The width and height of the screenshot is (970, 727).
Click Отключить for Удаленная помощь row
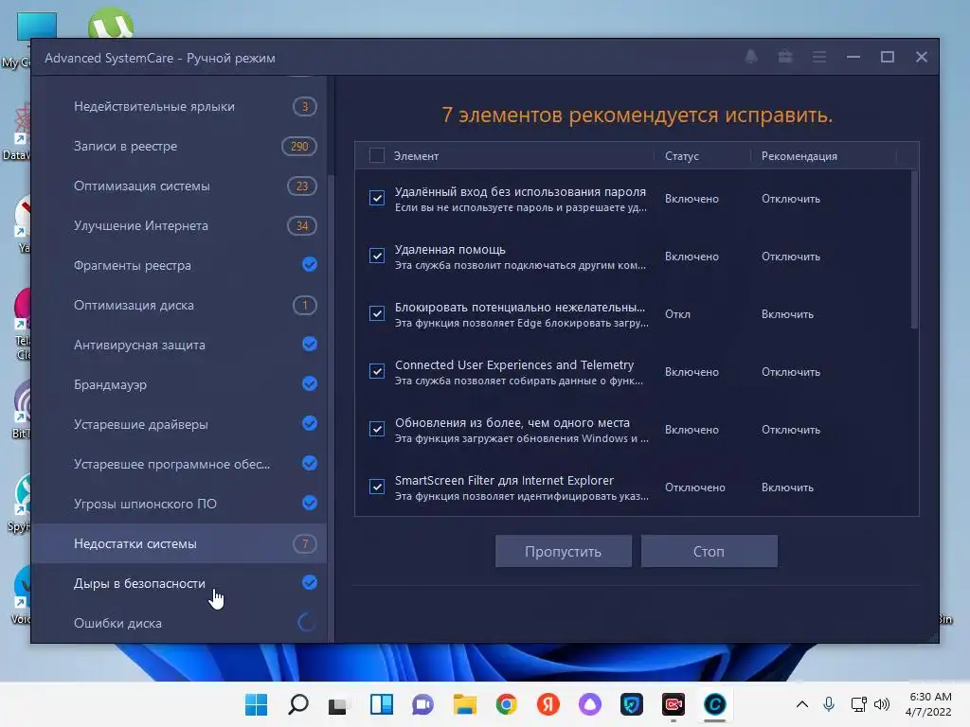point(791,256)
